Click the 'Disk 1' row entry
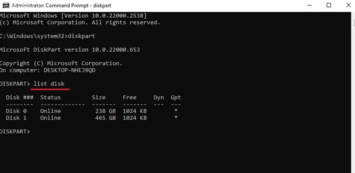This screenshot has width=355, height=173. tap(16, 118)
